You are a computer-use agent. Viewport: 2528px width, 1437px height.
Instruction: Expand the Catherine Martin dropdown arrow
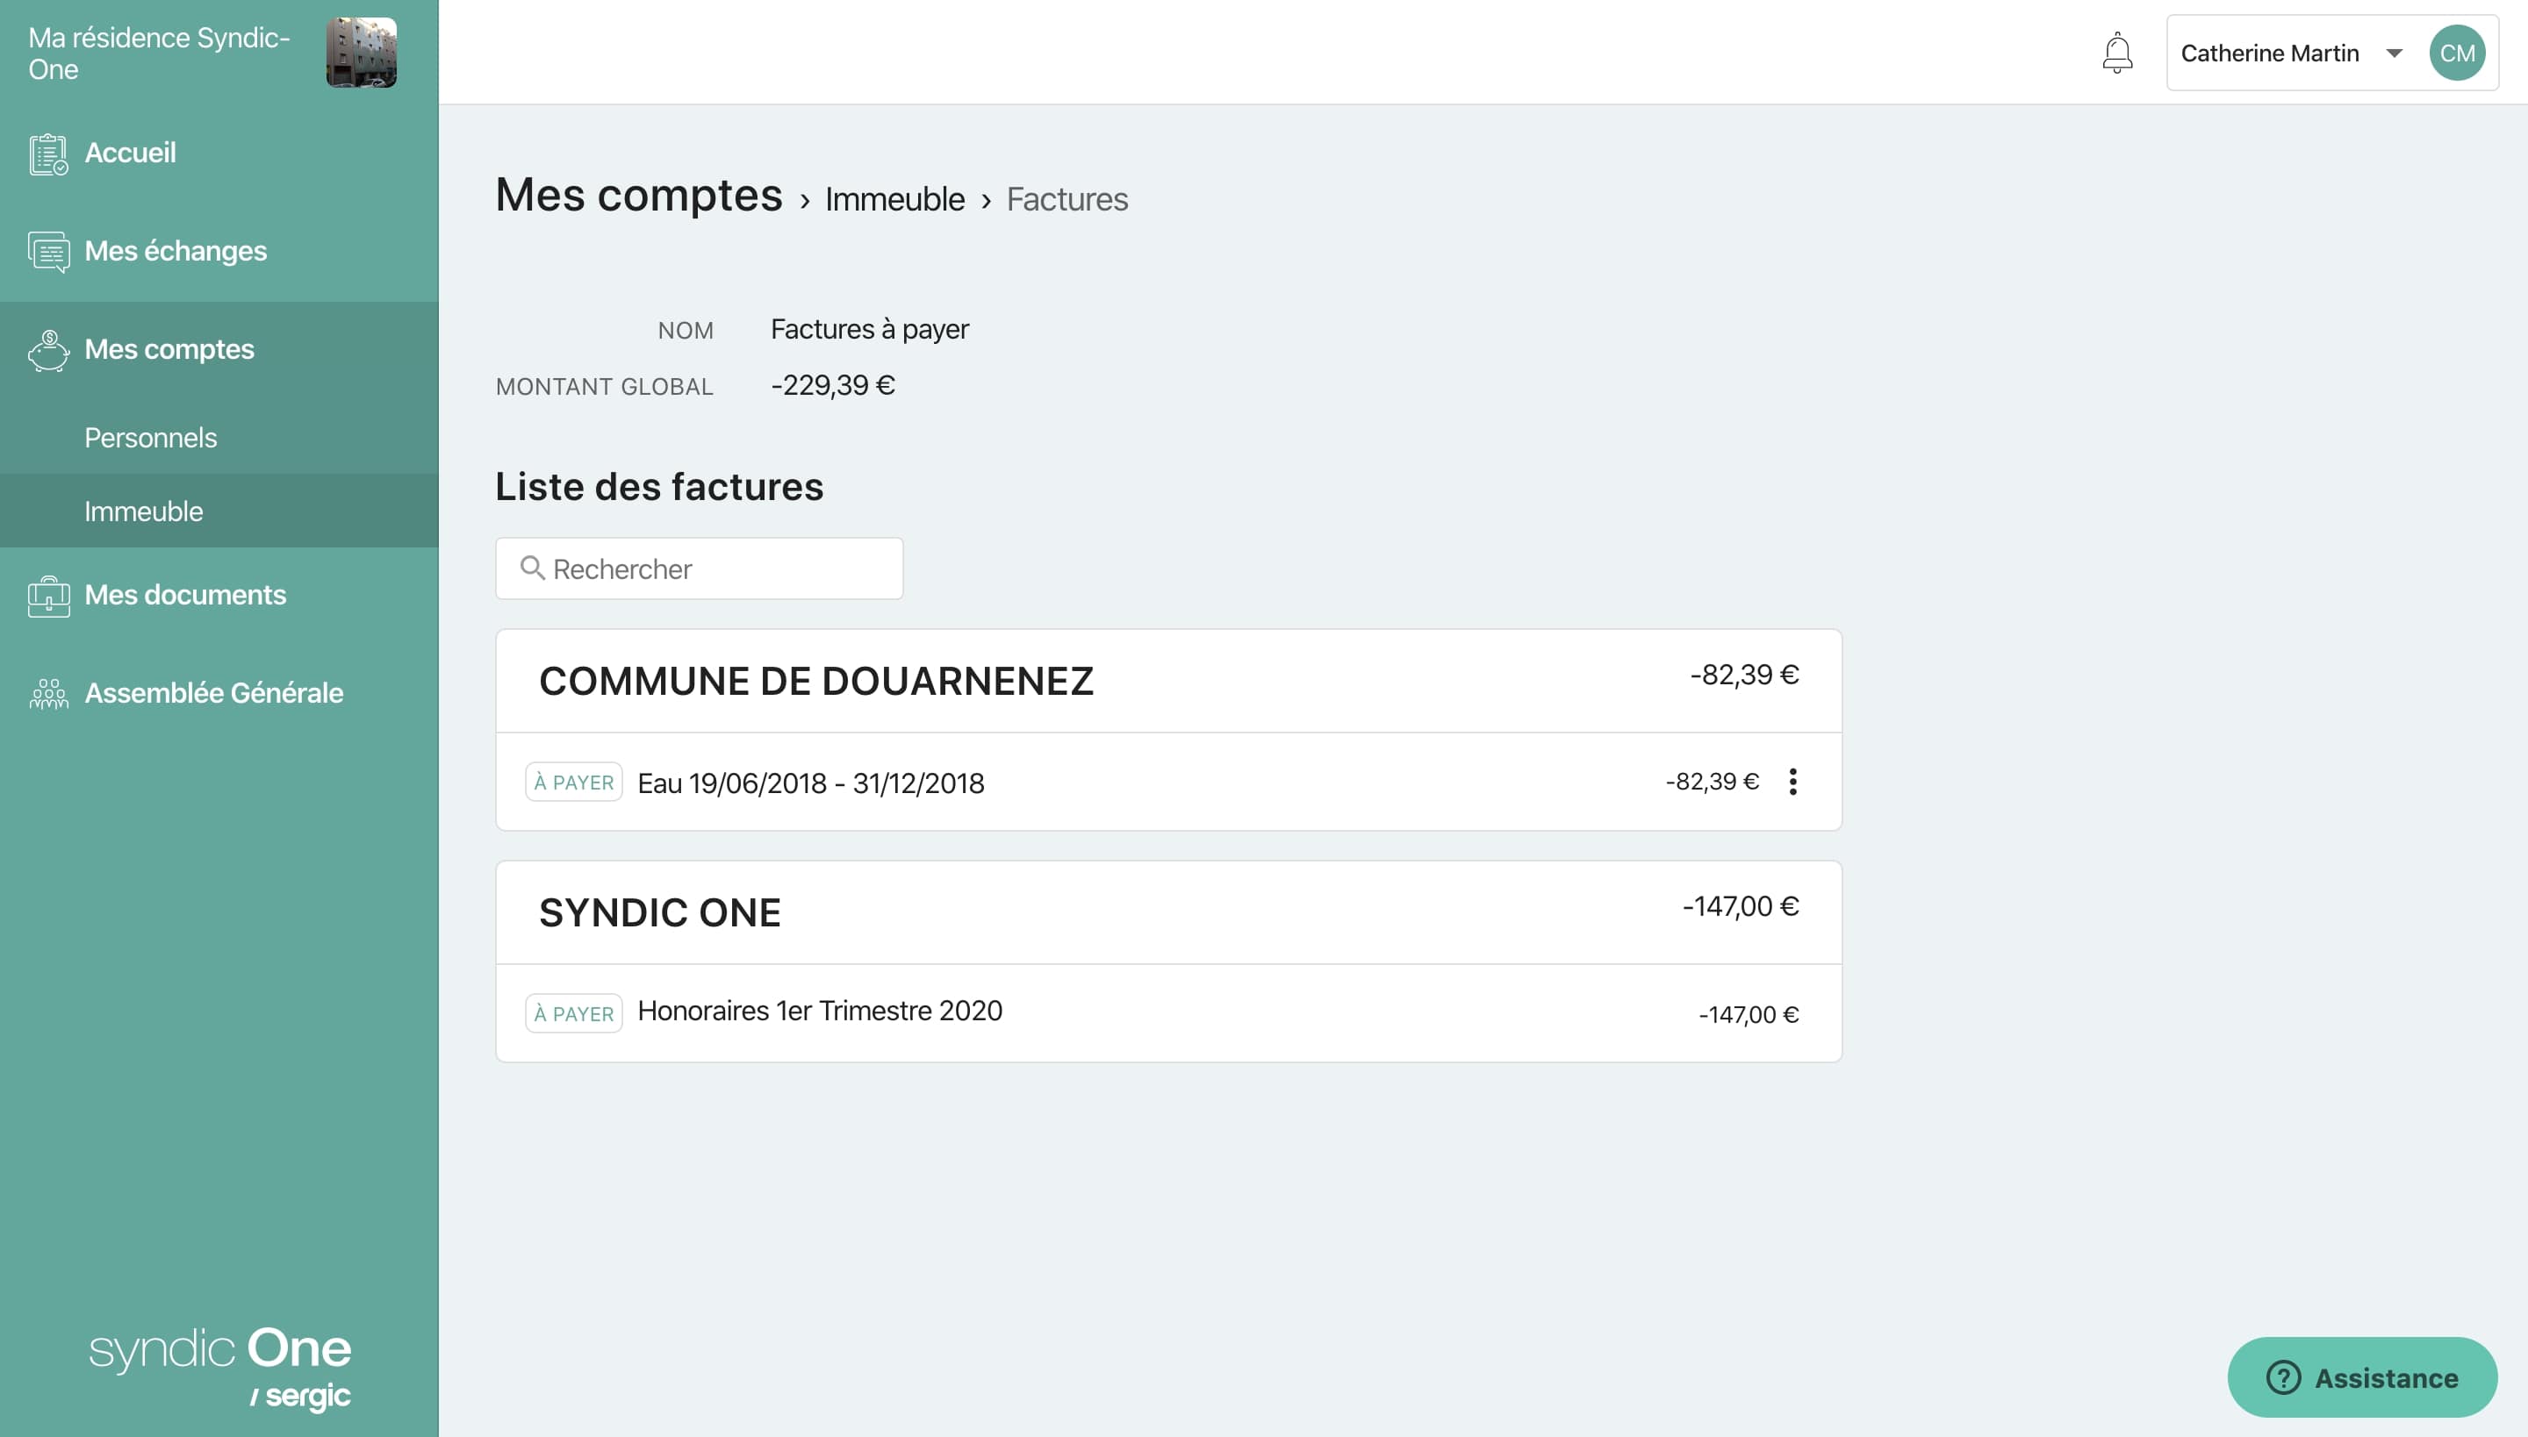click(2394, 54)
